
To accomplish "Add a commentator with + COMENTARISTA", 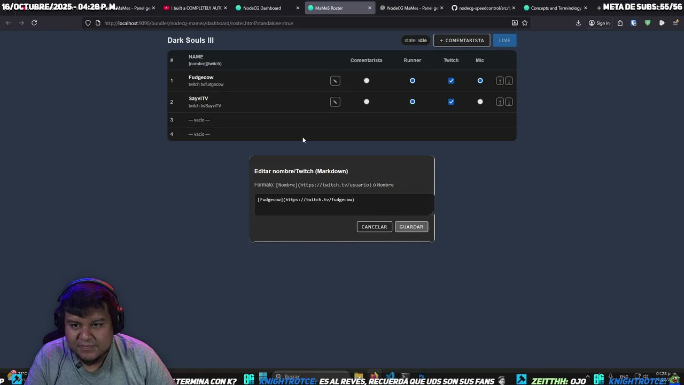I will tap(462, 40).
